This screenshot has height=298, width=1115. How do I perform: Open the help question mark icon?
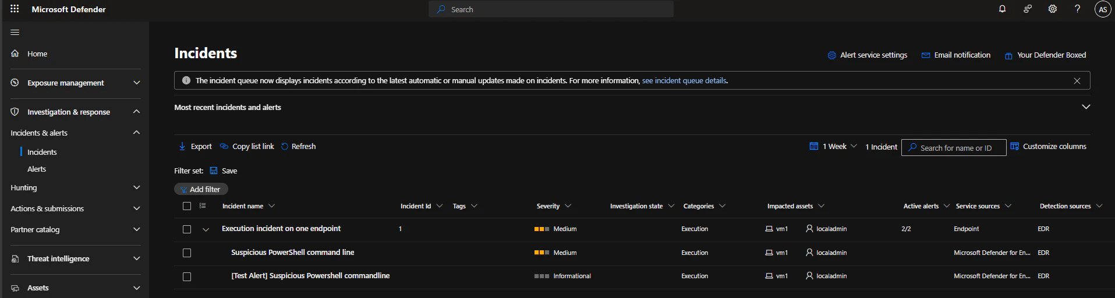tap(1078, 9)
